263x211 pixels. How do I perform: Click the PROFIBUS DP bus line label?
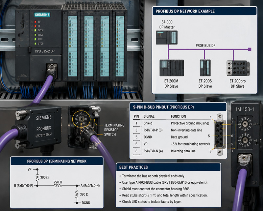coord(205,45)
